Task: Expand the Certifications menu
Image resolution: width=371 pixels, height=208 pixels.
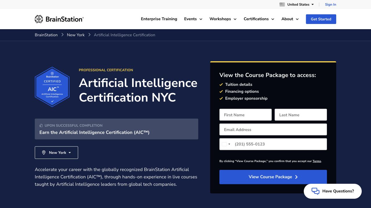Action: [259, 19]
